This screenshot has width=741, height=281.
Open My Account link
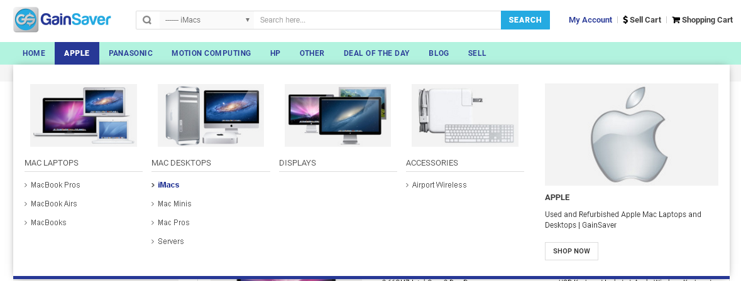pos(590,20)
